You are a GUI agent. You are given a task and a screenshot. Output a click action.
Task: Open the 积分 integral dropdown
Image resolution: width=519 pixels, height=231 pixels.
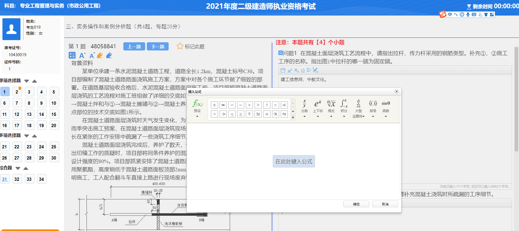coord(344,109)
